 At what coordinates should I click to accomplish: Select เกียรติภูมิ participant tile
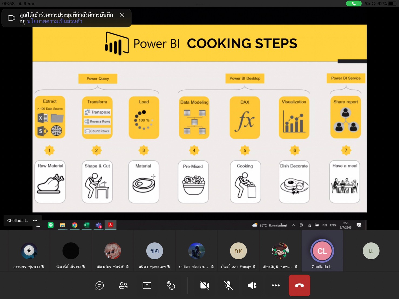point(280,251)
